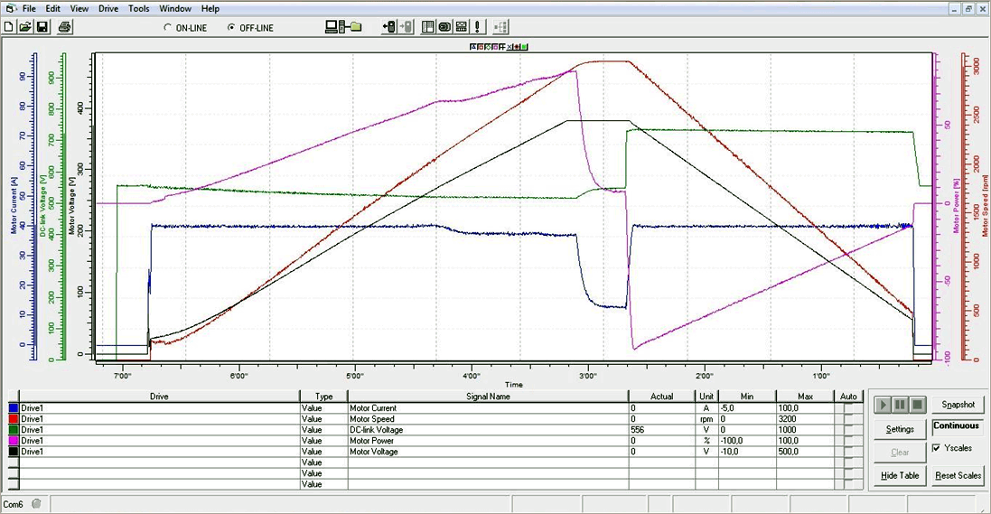Toggle Auto checkbox in Motor Speed row
The width and height of the screenshot is (991, 514).
pos(848,418)
